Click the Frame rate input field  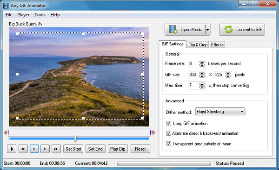[x=194, y=63]
